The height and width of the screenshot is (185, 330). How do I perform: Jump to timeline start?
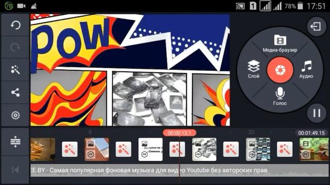[x=15, y=170]
